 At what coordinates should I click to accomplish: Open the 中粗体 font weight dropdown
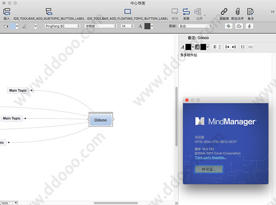pyautogui.click(x=101, y=26)
